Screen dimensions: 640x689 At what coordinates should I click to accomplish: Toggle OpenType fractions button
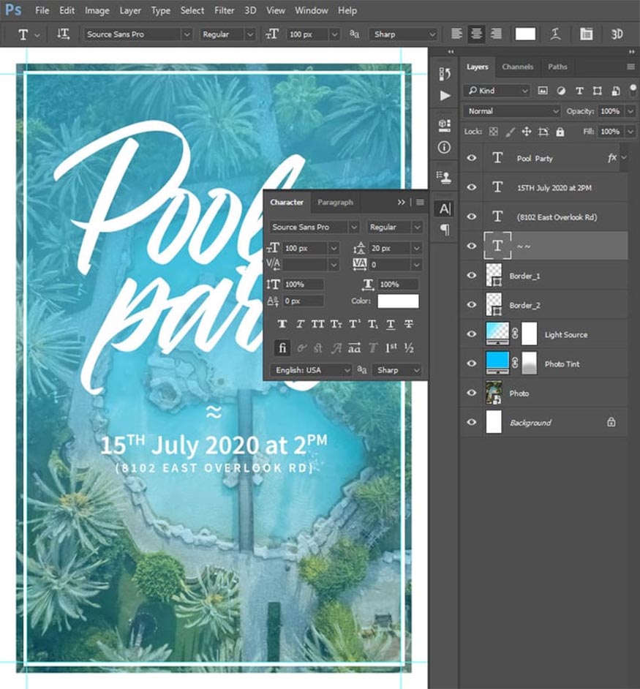(409, 348)
